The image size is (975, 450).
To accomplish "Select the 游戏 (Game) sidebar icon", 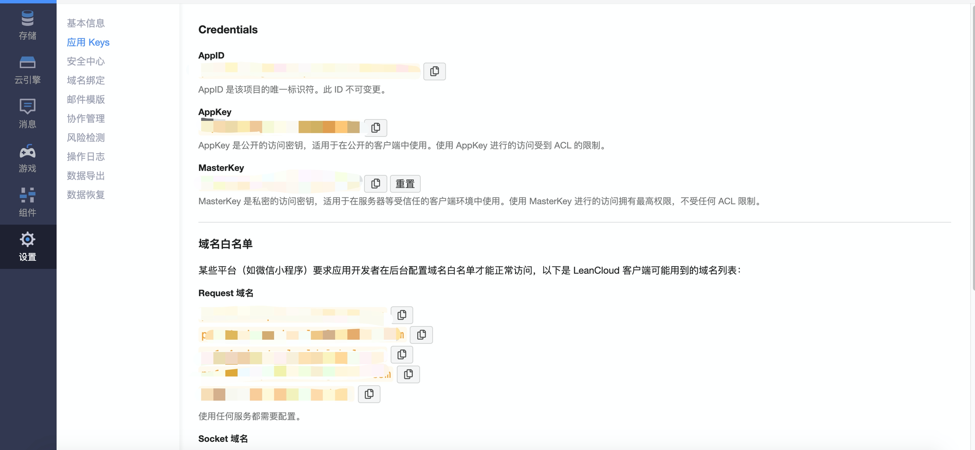I will point(27,158).
